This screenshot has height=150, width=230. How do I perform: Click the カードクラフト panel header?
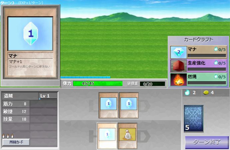click(x=198, y=39)
